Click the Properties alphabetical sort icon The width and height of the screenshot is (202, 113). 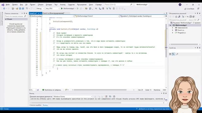click(x=173, y=54)
